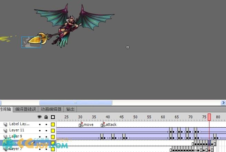Toggle lock dot of Layer 9
226x152 pixels.
click(x=46, y=137)
